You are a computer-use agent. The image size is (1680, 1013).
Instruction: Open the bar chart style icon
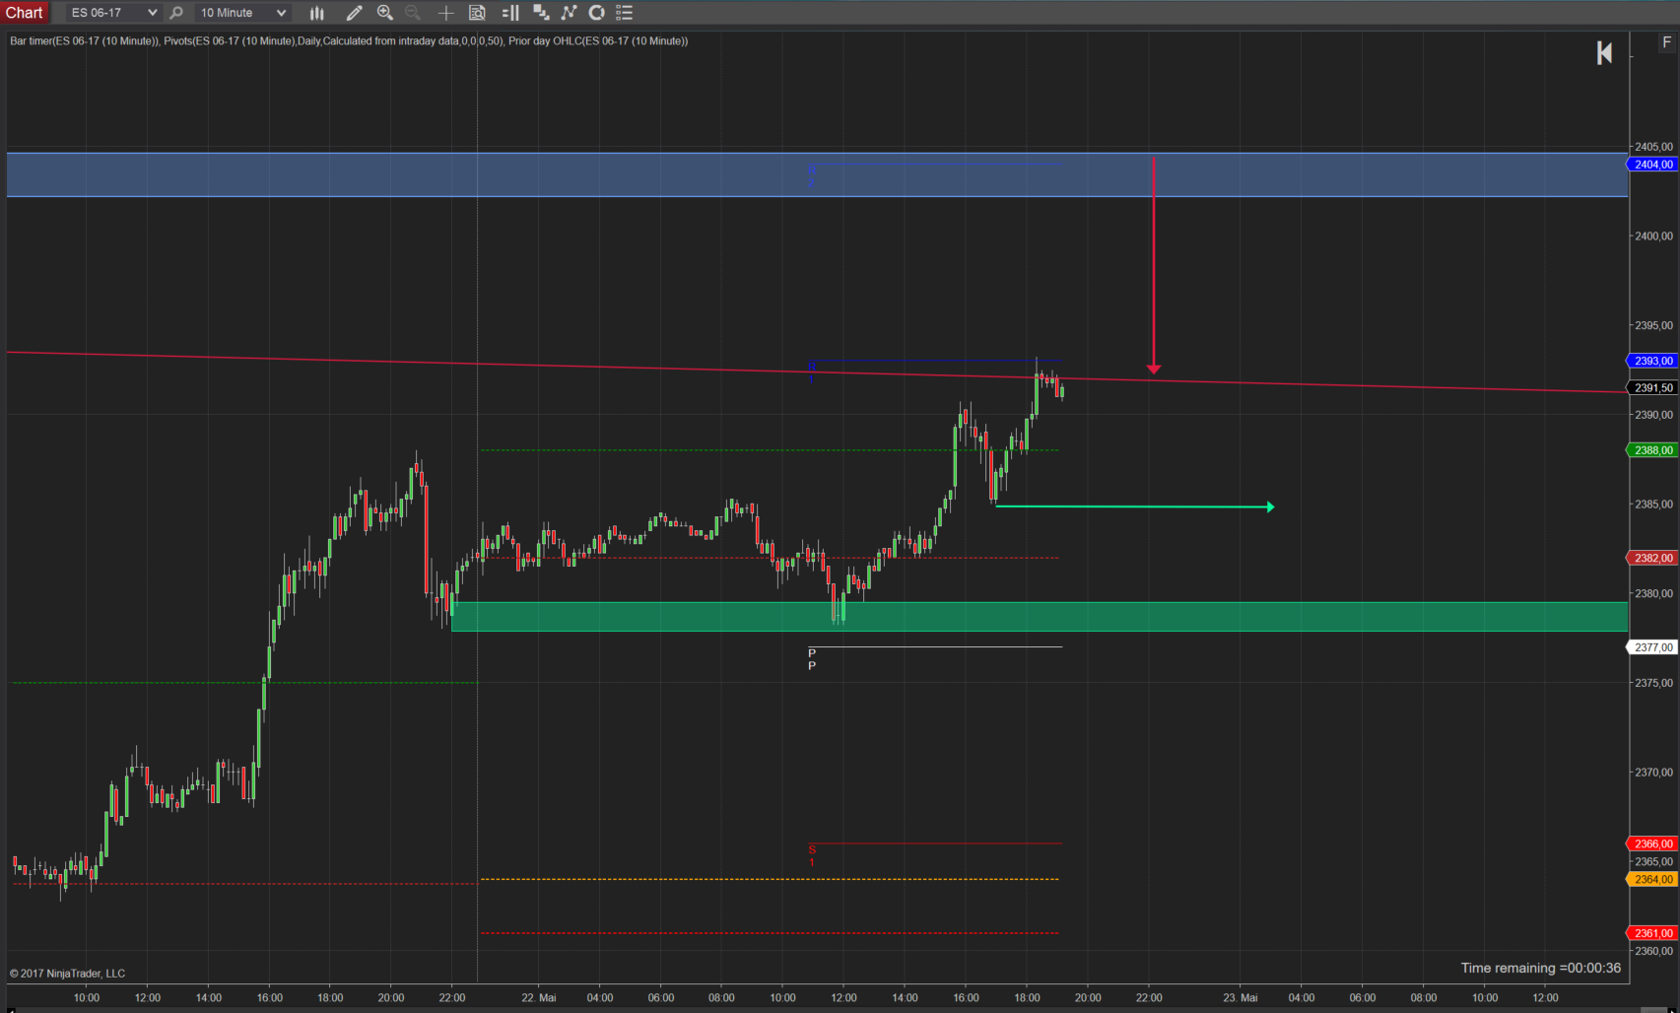317,13
